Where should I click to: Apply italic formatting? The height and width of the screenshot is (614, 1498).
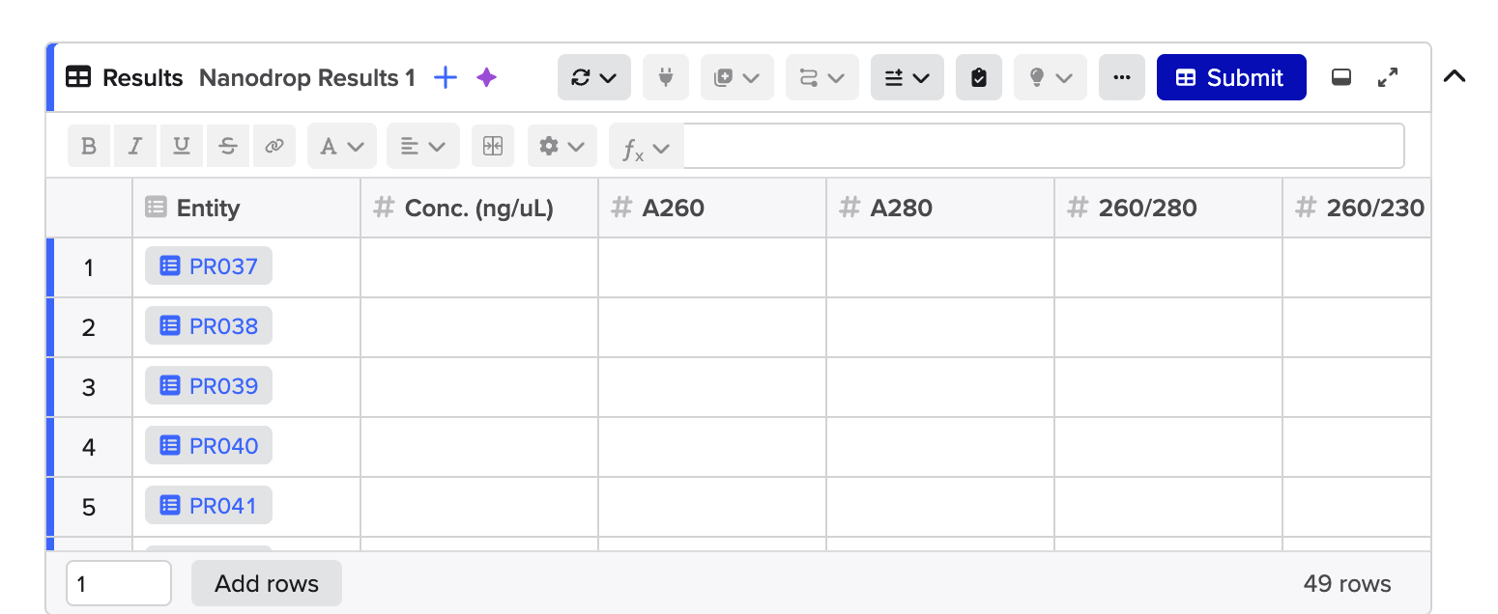pos(134,145)
